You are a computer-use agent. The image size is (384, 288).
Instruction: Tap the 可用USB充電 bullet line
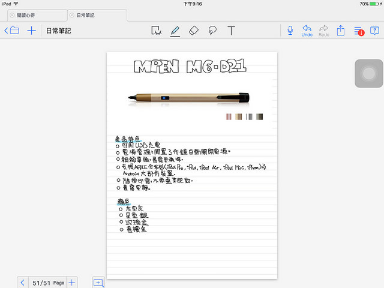[x=138, y=145]
